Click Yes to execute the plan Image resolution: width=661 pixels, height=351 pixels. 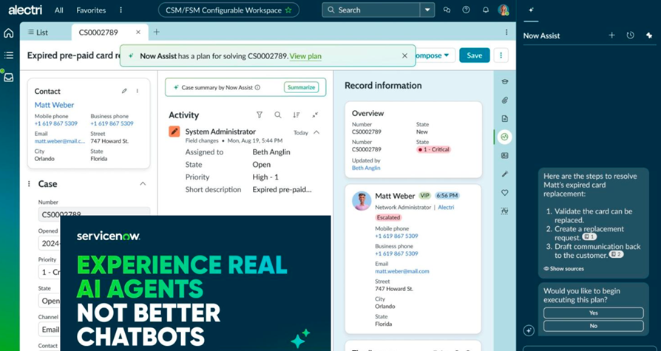[593, 313]
